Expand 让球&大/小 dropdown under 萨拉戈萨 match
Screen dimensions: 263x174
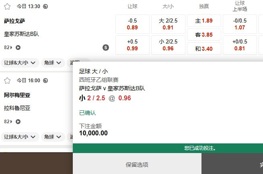click(x=21, y=63)
